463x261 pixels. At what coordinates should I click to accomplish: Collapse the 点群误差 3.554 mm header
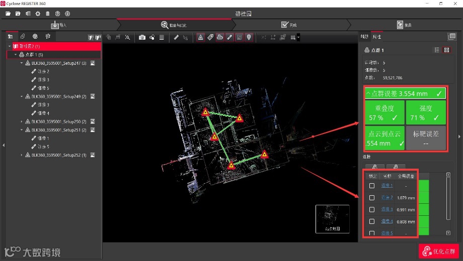pos(405,94)
